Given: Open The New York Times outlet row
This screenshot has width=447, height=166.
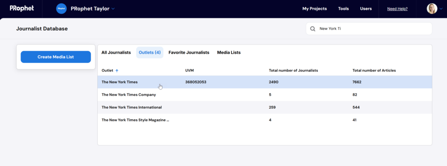Looking at the screenshot, I should click(x=265, y=82).
